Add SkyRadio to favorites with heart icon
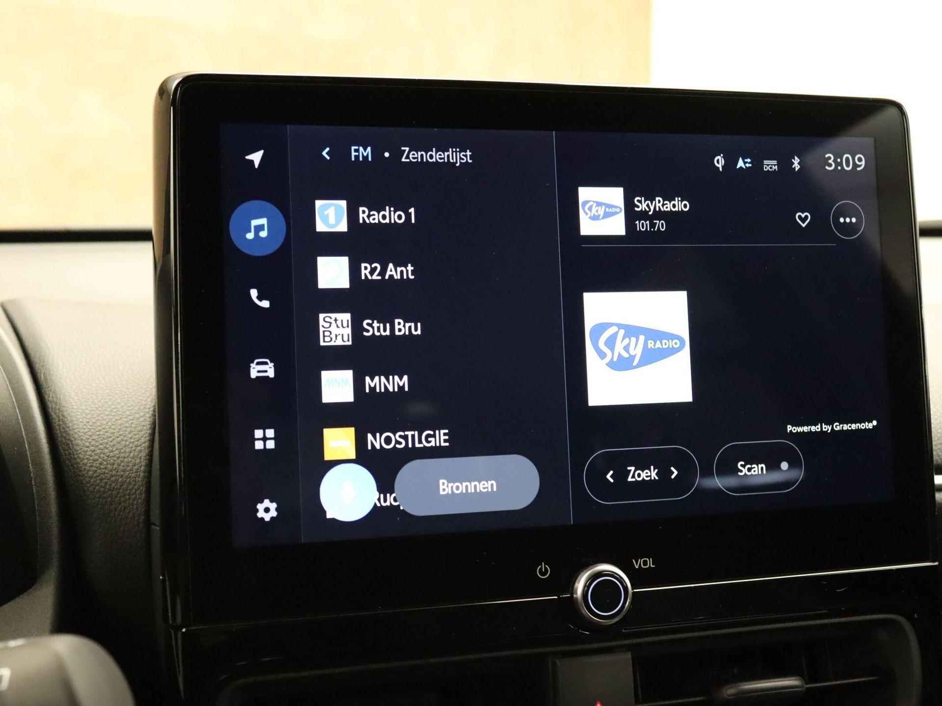This screenshot has height=706, width=942. pyautogui.click(x=803, y=219)
